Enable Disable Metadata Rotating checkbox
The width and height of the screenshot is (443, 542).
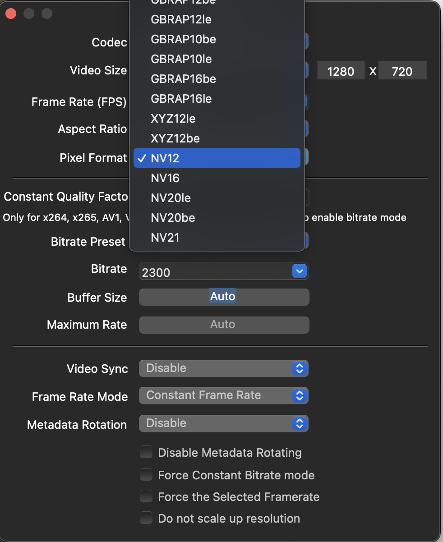pyautogui.click(x=146, y=452)
